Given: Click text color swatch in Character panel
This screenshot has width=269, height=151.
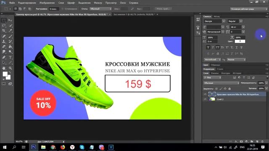Looking at the screenshot, I should [x=240, y=41].
